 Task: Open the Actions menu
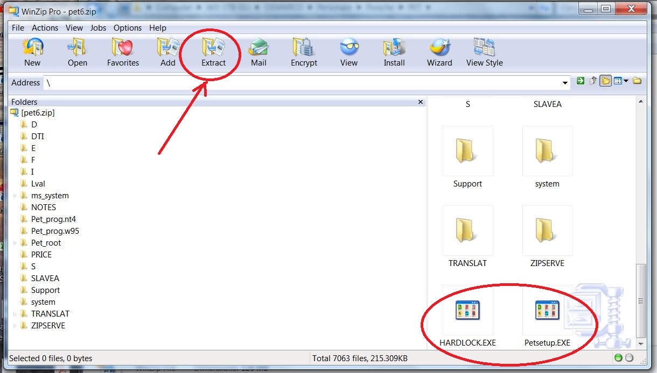(x=45, y=28)
